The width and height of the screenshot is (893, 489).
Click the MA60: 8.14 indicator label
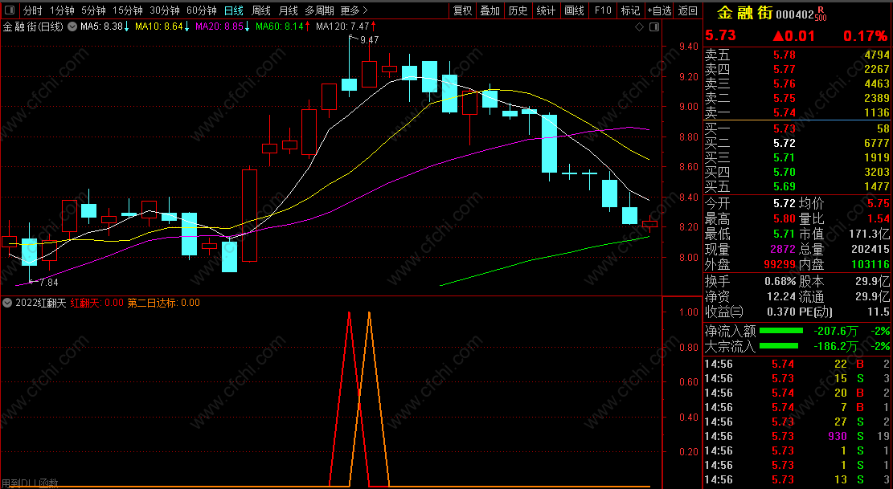tap(282, 26)
